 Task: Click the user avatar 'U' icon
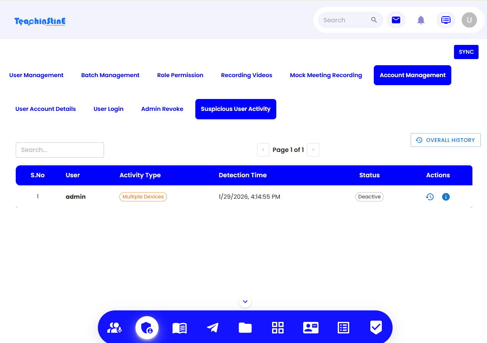469,20
